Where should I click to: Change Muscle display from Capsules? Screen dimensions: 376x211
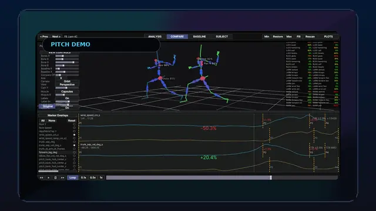pyautogui.click(x=67, y=91)
